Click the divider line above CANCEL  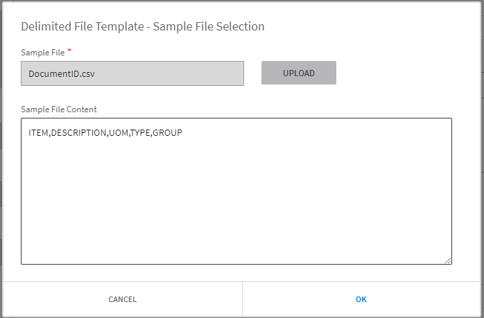[122, 281]
